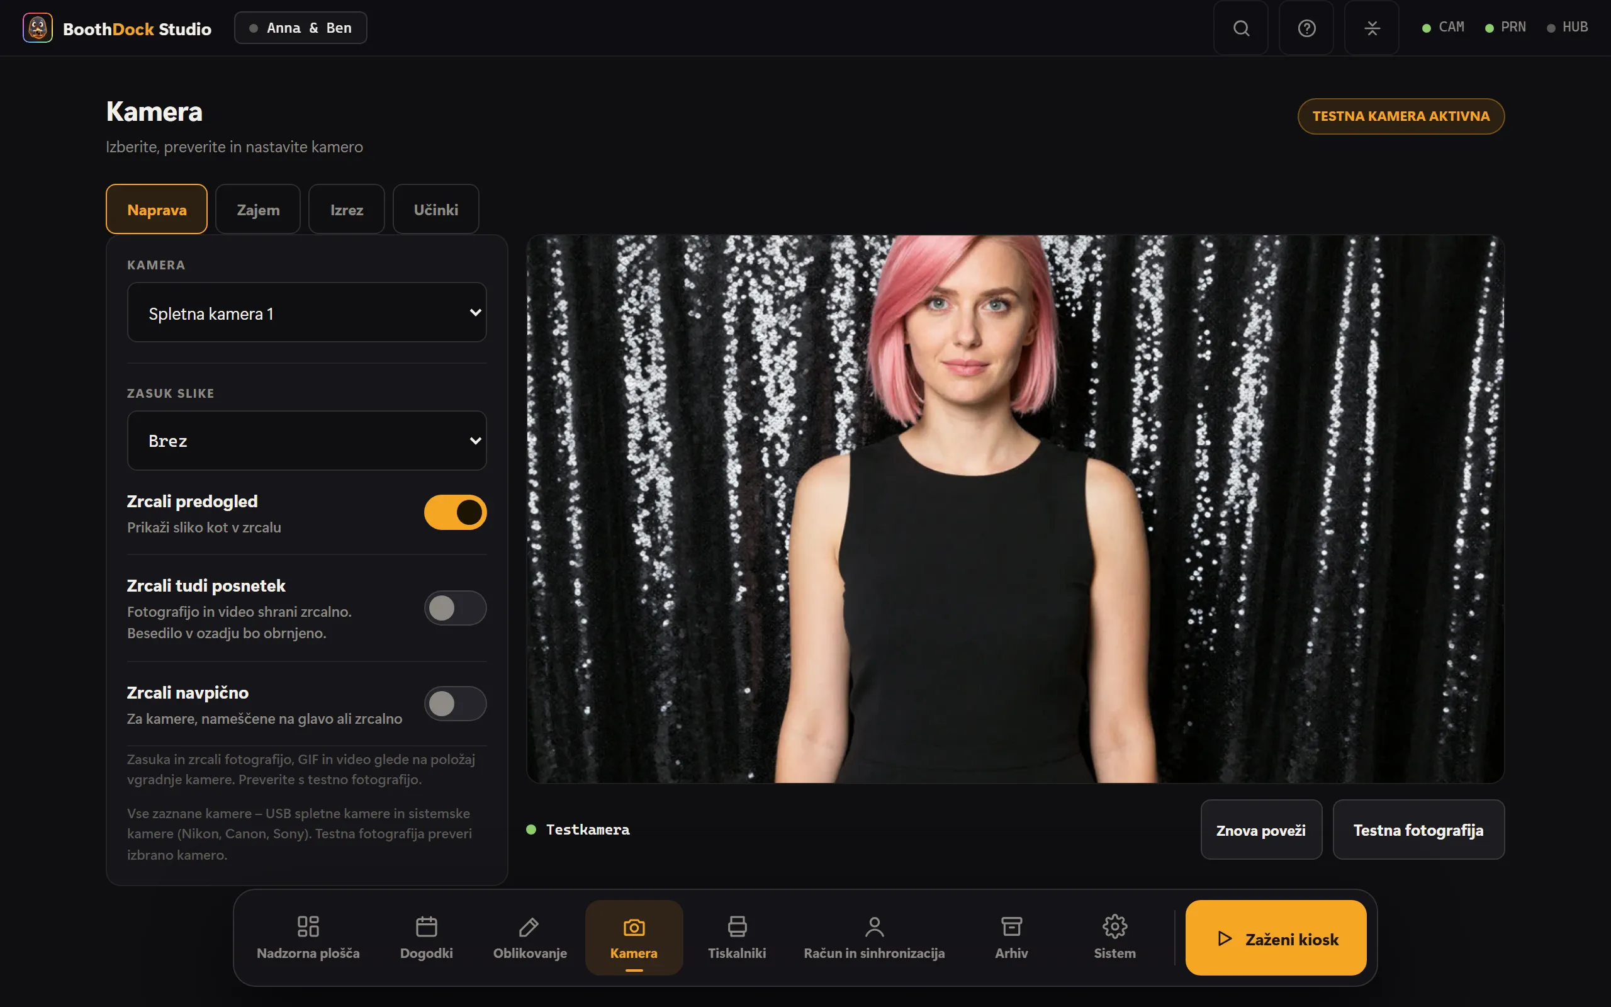Click the Testna fotografija button

coord(1418,830)
